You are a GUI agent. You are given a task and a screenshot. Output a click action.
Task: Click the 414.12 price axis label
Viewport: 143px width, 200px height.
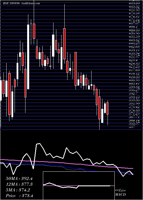(x=134, y=74)
